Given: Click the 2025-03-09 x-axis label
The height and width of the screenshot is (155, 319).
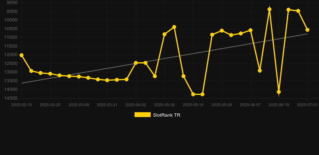Looking at the screenshot, I should 79,105.
